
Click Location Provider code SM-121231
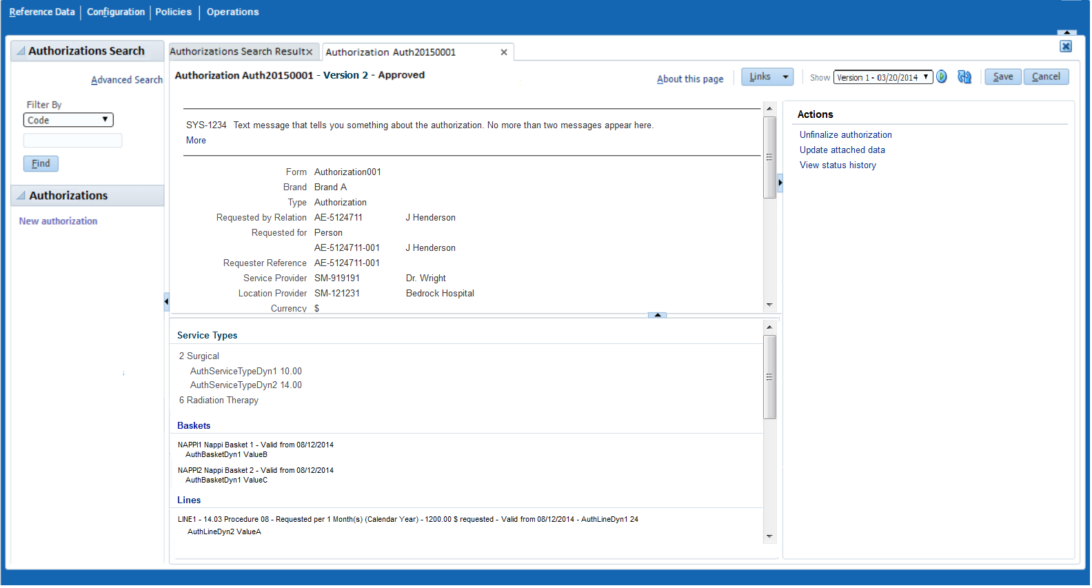point(337,294)
